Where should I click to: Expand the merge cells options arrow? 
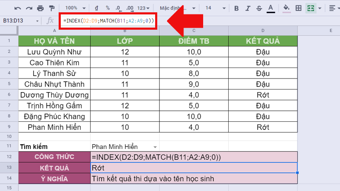(320, 8)
